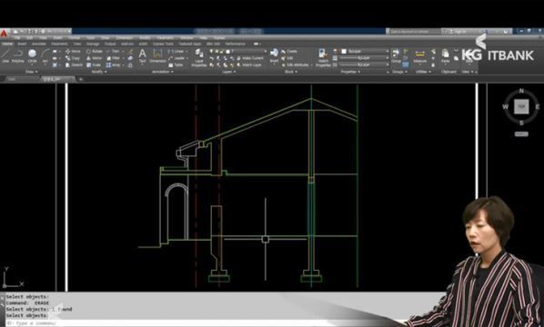The image size is (544, 327).
Task: Select the Line tool
Action: pyautogui.click(x=5, y=55)
